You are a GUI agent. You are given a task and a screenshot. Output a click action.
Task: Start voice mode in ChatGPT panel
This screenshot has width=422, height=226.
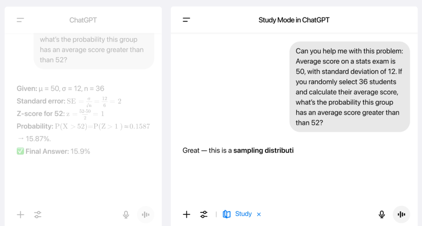coord(145,215)
